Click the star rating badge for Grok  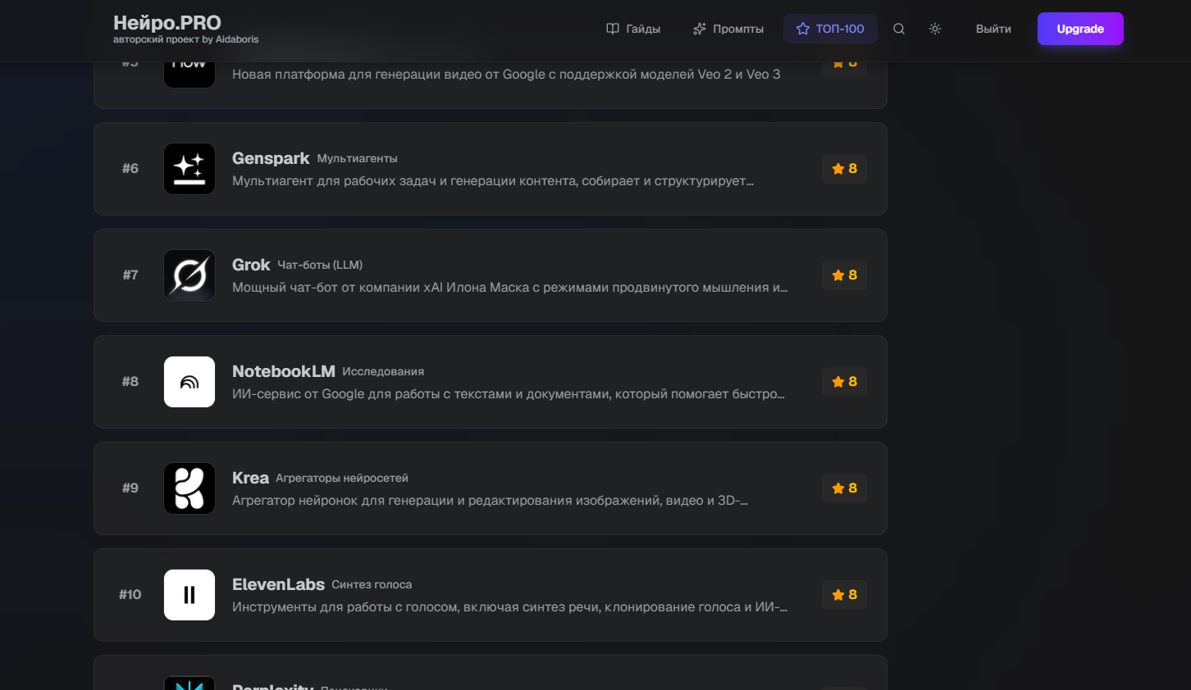point(844,275)
